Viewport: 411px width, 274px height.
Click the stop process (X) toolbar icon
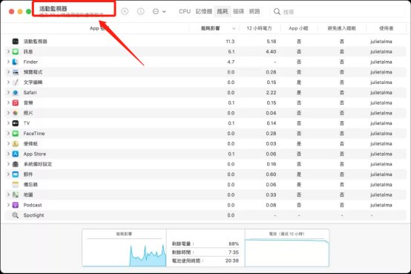[125, 12]
